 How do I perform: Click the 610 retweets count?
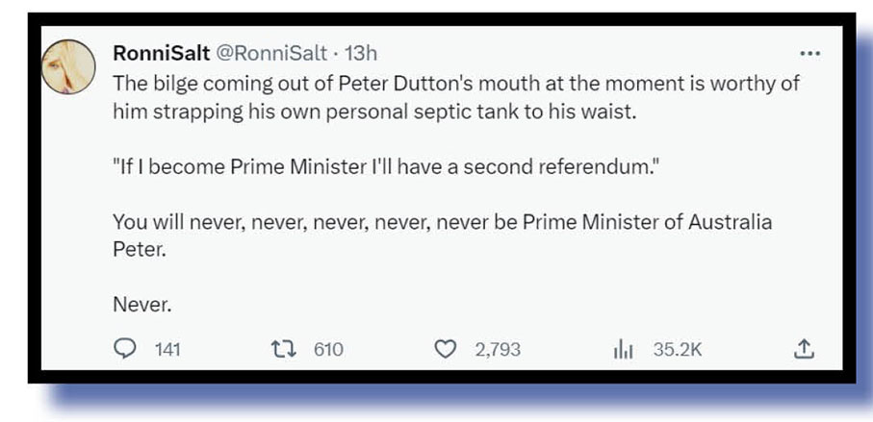pyautogui.click(x=328, y=350)
